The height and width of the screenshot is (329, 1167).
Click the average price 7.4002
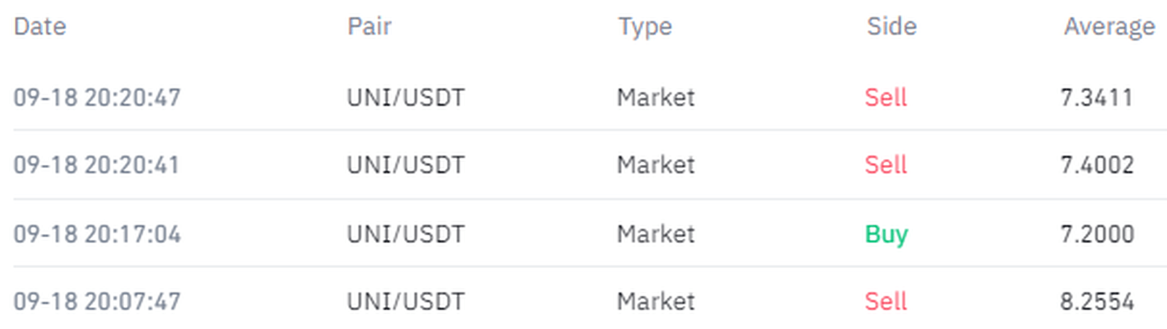pos(1097,165)
